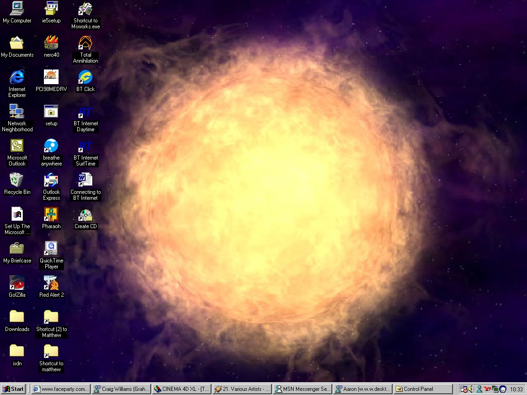Switch to MSN Messenger Service taskbar button
The width and height of the screenshot is (527, 395).
[302, 389]
